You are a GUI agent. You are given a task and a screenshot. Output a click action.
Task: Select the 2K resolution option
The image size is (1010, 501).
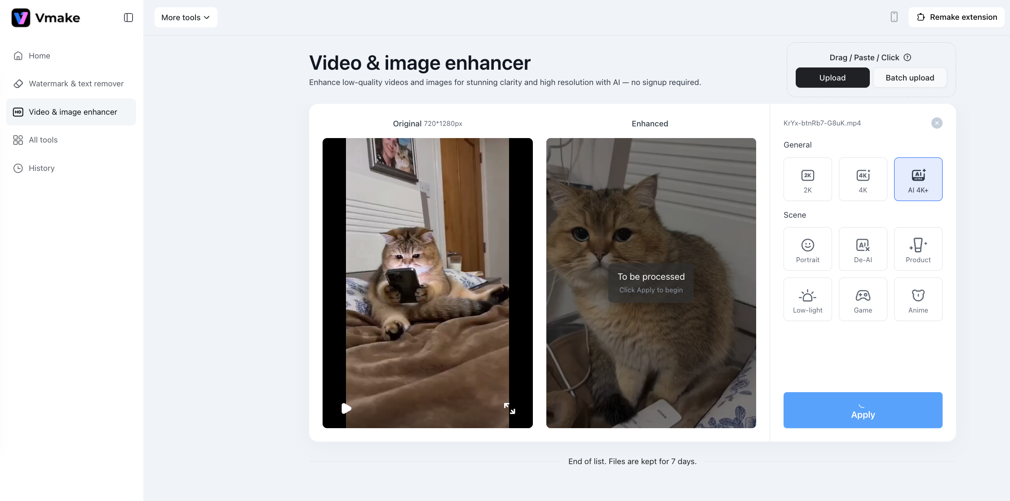[807, 179]
